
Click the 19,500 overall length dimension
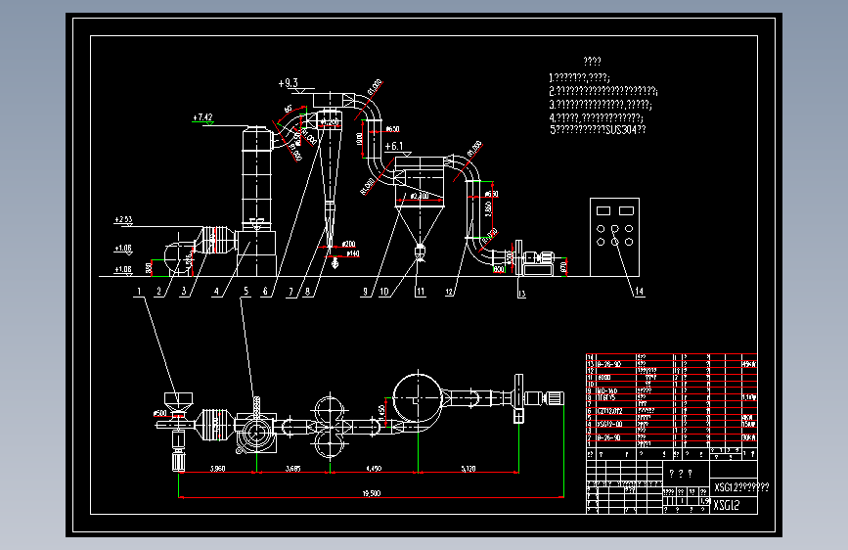click(x=371, y=493)
